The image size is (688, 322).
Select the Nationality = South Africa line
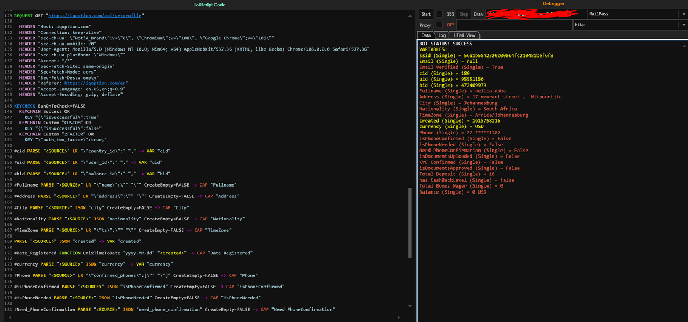point(468,109)
